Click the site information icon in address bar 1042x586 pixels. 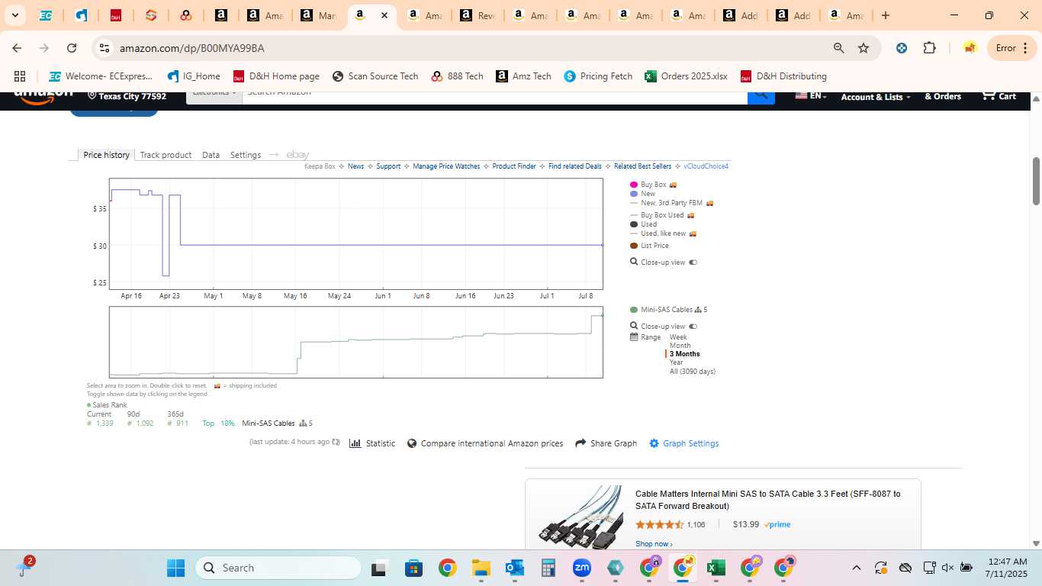(x=105, y=48)
